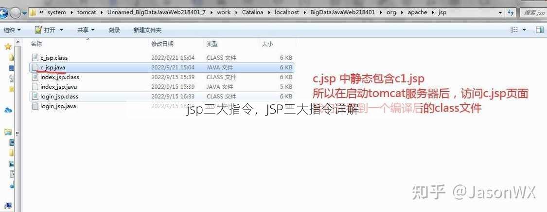The image size is (547, 212).
Task: Open Favorites via the star icon in sidebar
Action: [8, 47]
